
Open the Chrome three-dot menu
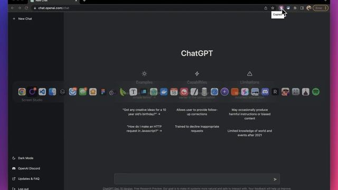coord(325,8)
